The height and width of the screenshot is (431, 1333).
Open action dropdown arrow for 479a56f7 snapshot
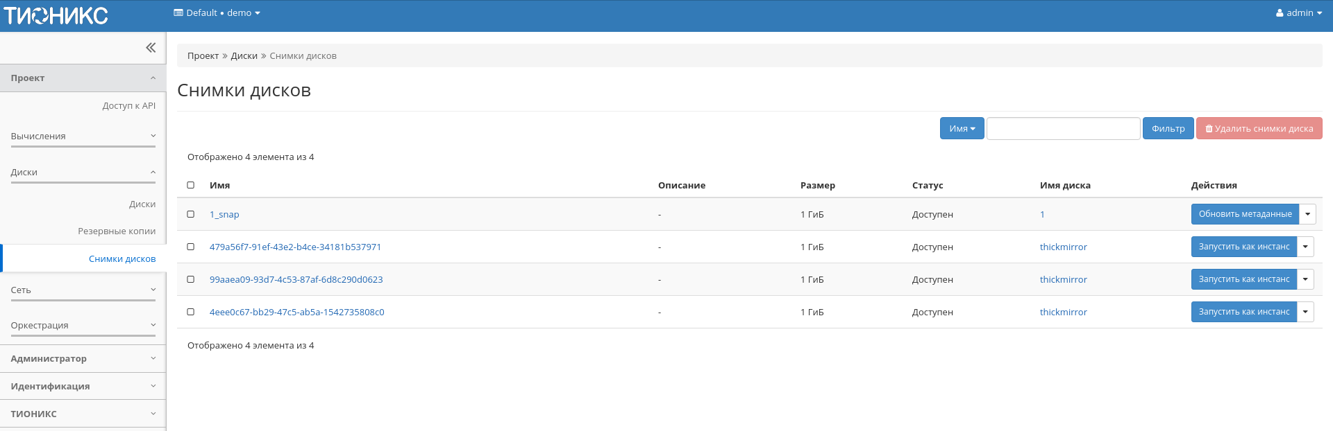(1305, 247)
